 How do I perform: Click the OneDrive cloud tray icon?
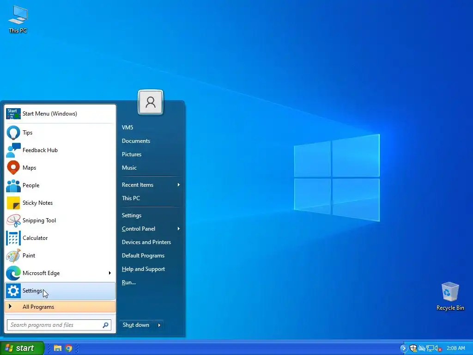click(422, 349)
